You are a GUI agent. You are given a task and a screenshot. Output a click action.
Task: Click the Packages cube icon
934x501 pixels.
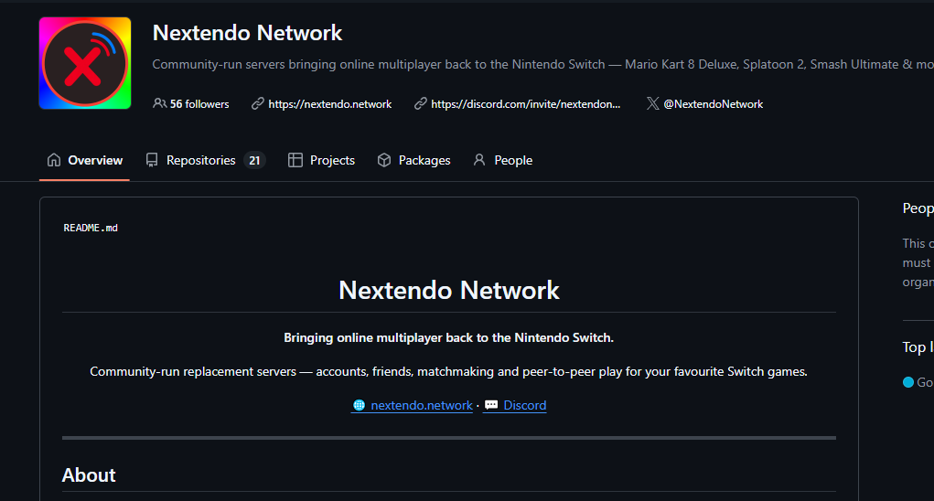[384, 160]
